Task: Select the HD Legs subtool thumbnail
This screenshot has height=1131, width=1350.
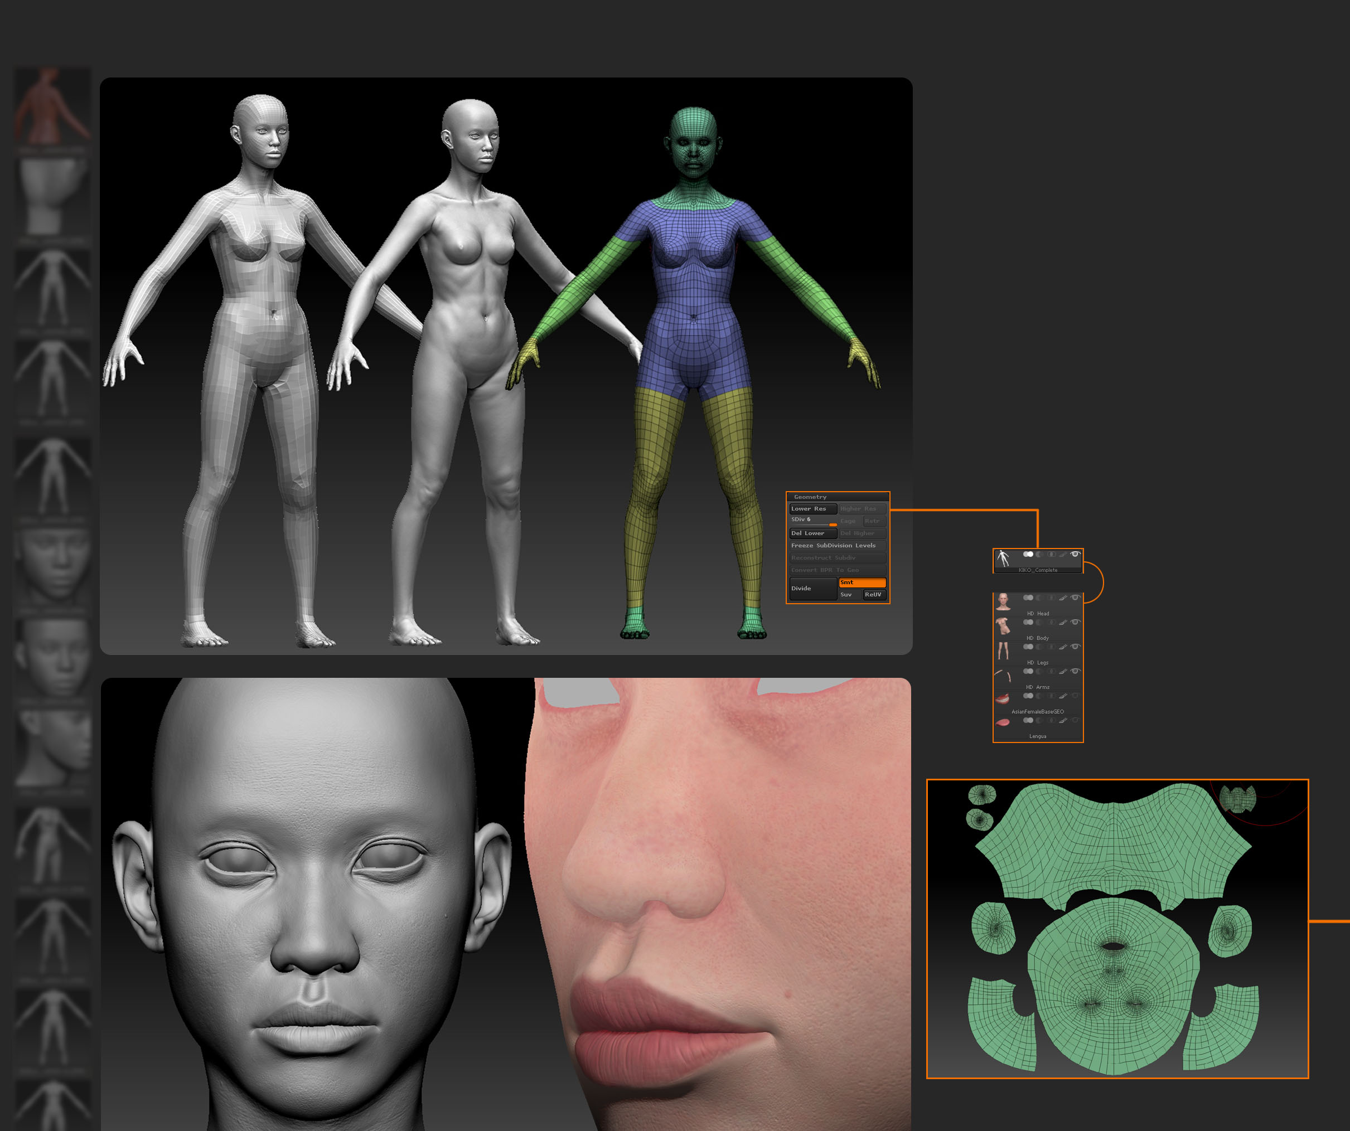Action: pos(1004,651)
